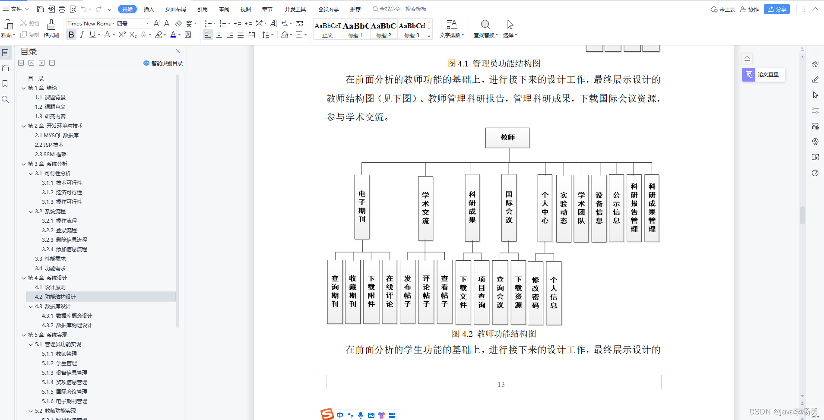The image size is (824, 420).
Task: Click the paragraph shading fill bucket
Action: pos(284,35)
